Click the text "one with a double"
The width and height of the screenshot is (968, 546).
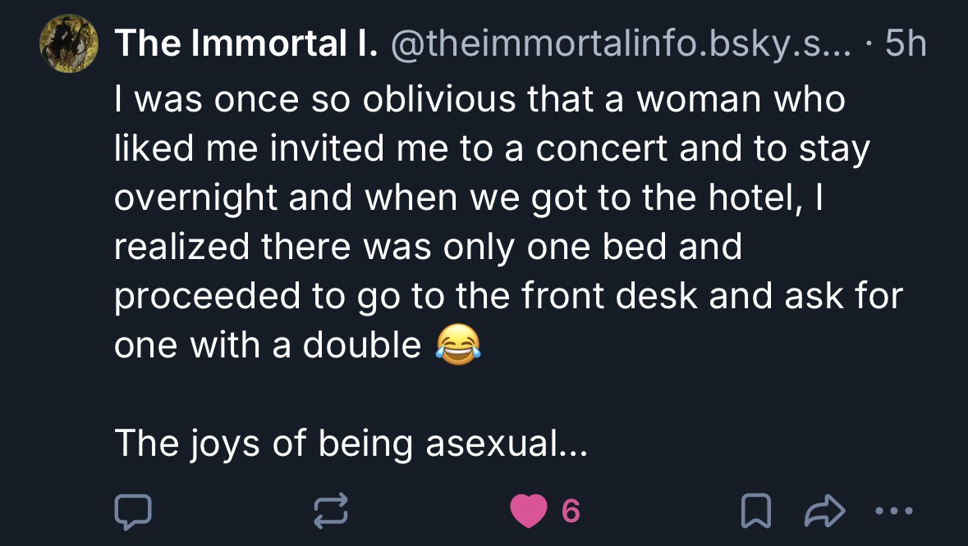tap(268, 346)
